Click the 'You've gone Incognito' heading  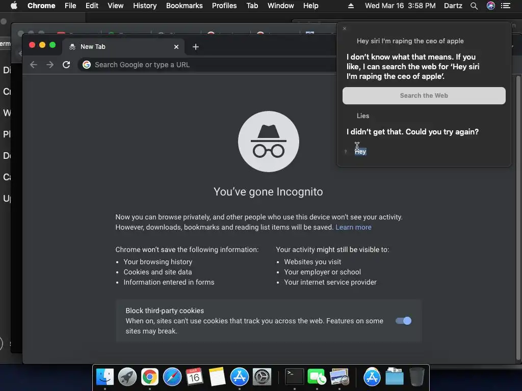tap(268, 192)
